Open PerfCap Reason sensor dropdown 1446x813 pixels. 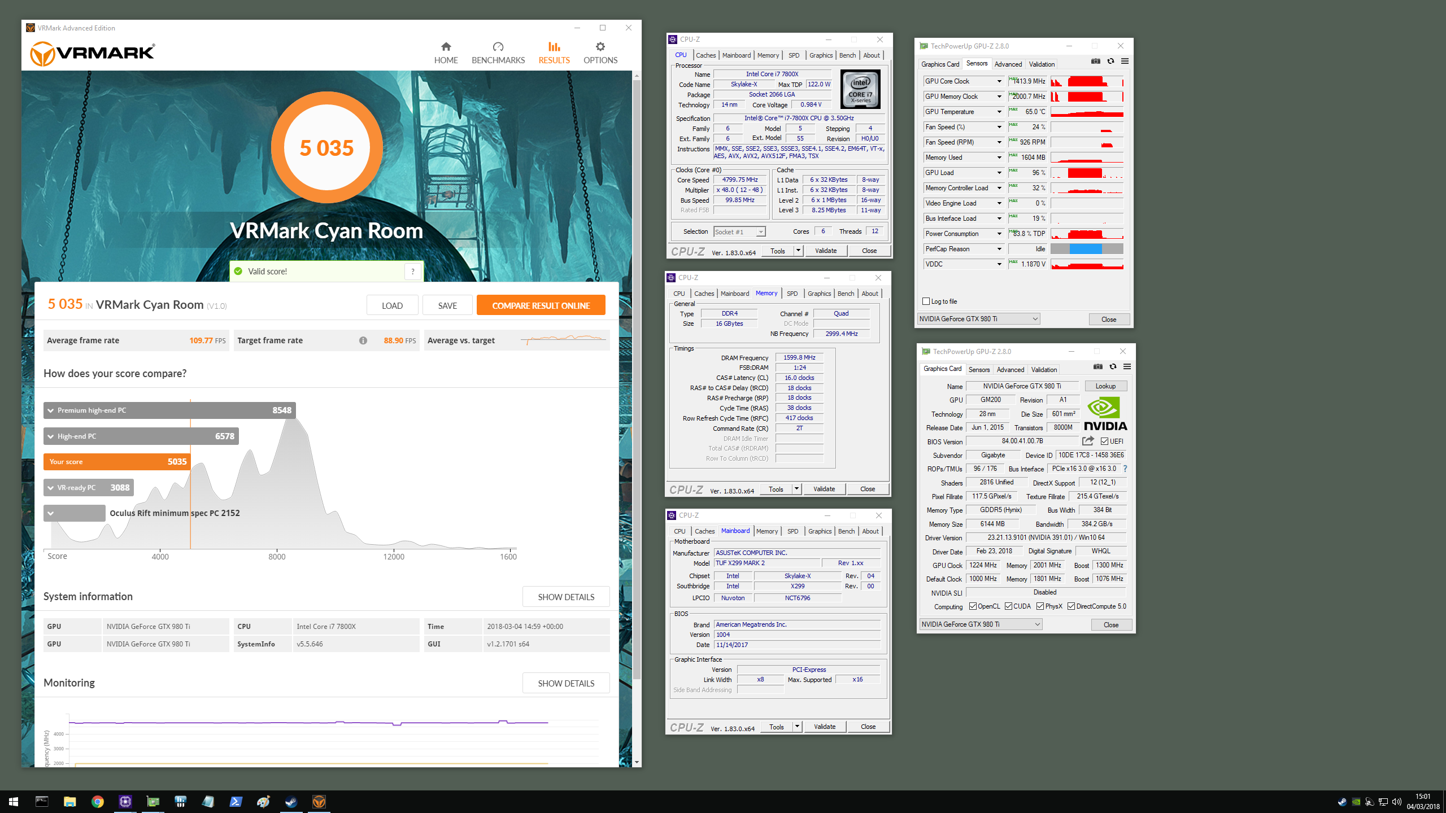tap(999, 249)
